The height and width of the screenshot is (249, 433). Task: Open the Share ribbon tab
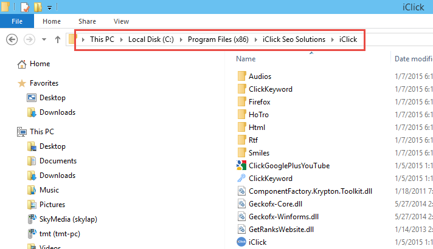[87, 21]
